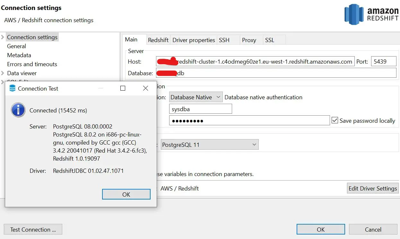Click the blue information icon in the Connection Test dialog
This screenshot has height=239, width=400.
(18, 110)
